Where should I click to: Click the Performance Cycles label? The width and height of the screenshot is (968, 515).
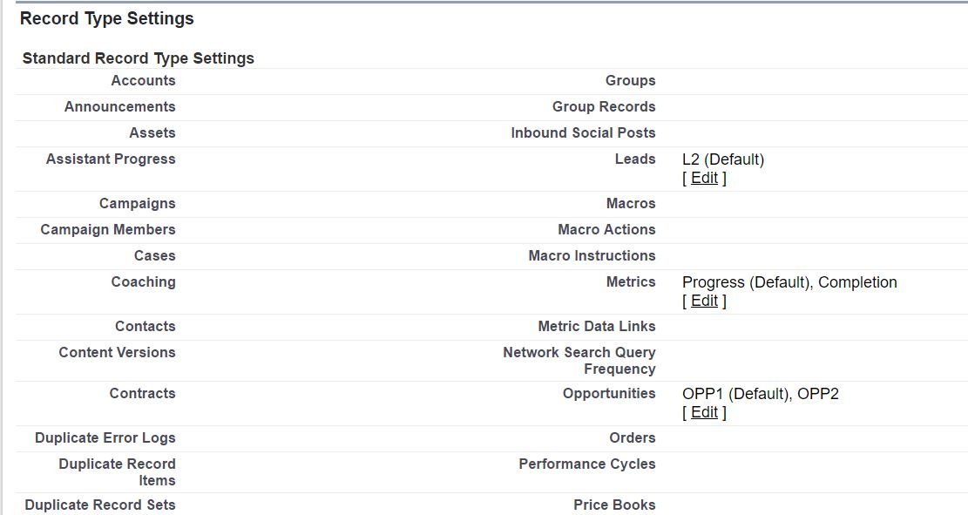pyautogui.click(x=586, y=464)
